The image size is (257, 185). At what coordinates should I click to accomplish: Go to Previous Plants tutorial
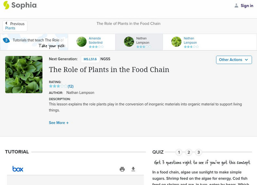15,26
